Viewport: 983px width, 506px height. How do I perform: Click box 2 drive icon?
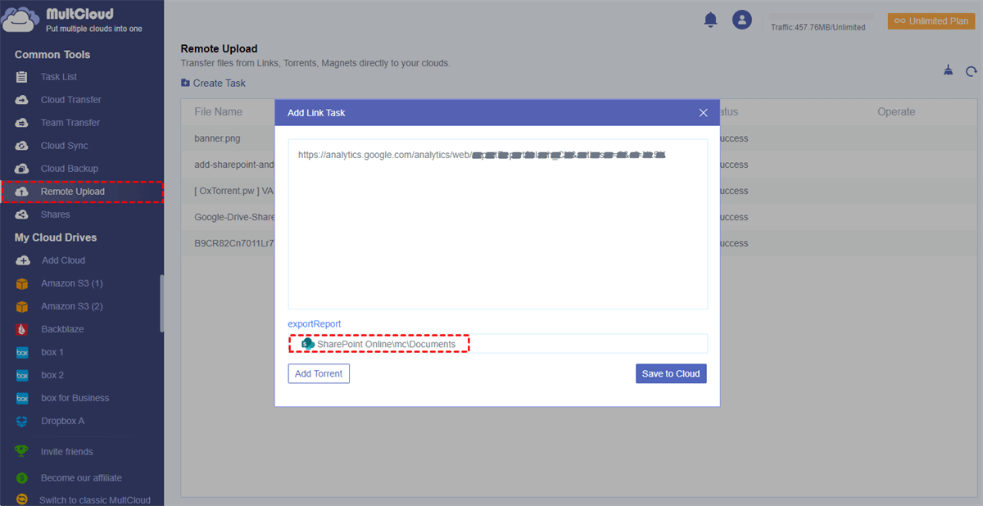[22, 375]
